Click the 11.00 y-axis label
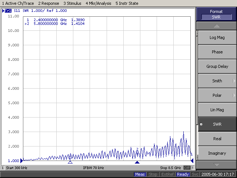 coord(13,16)
